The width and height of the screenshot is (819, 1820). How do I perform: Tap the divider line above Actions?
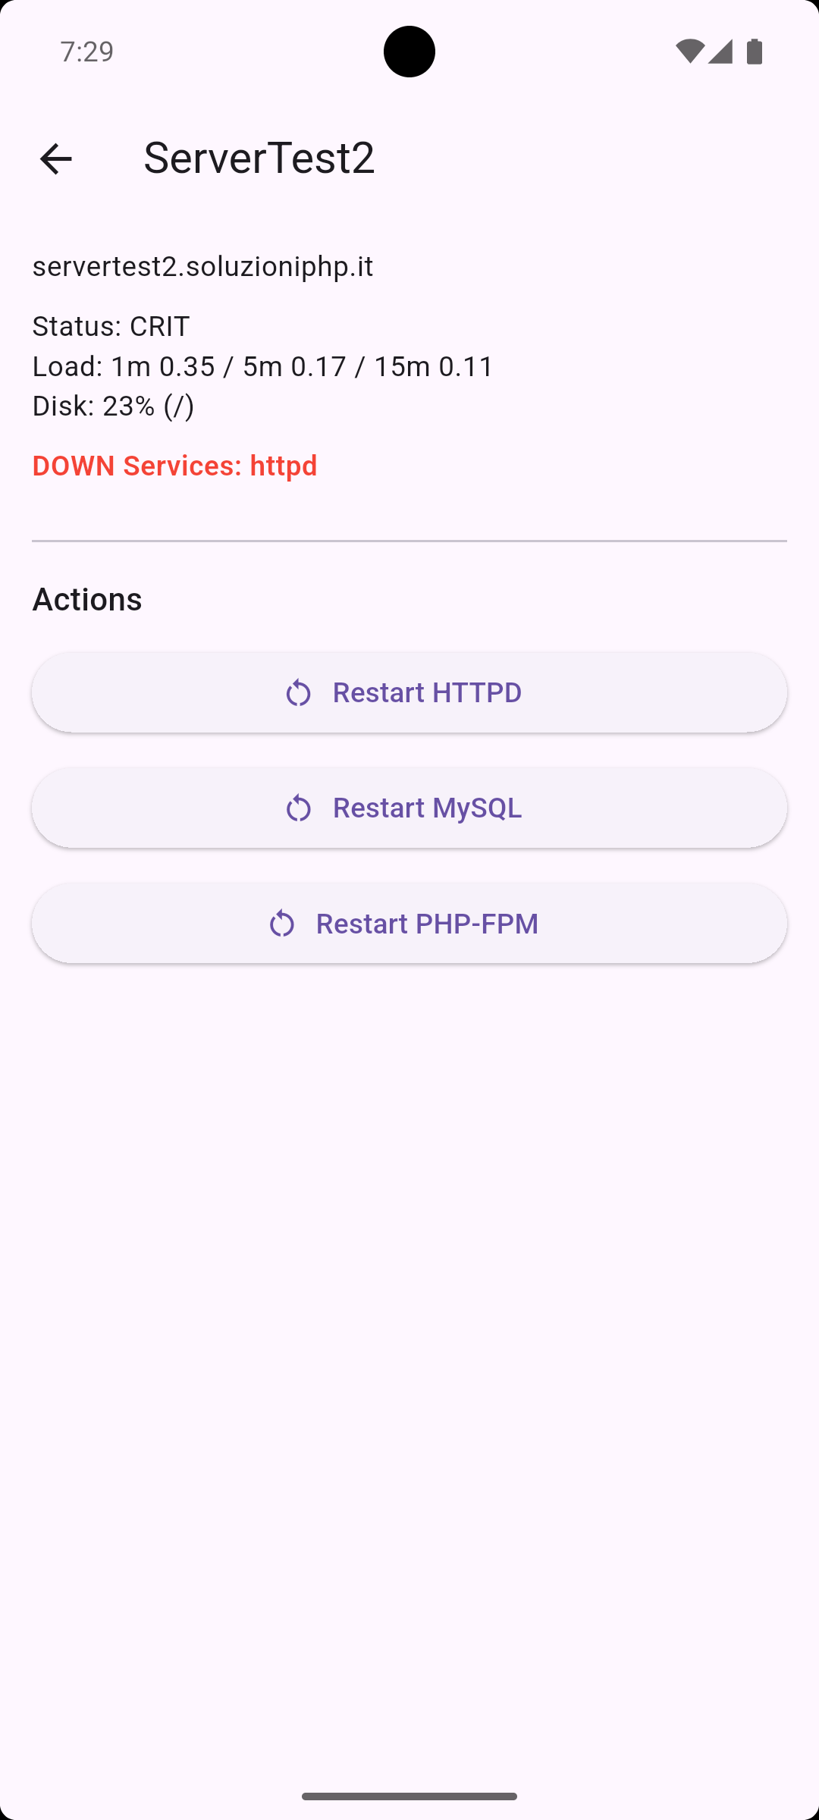[409, 541]
